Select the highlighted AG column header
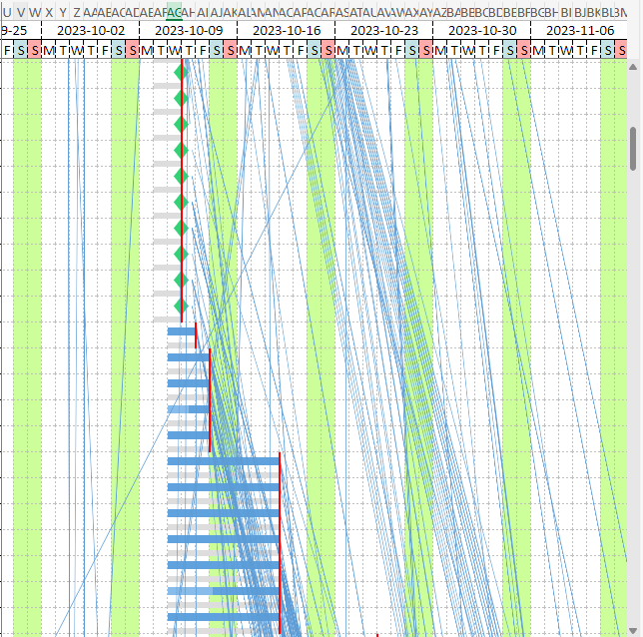Image resolution: width=643 pixels, height=637 pixels. pos(175,13)
